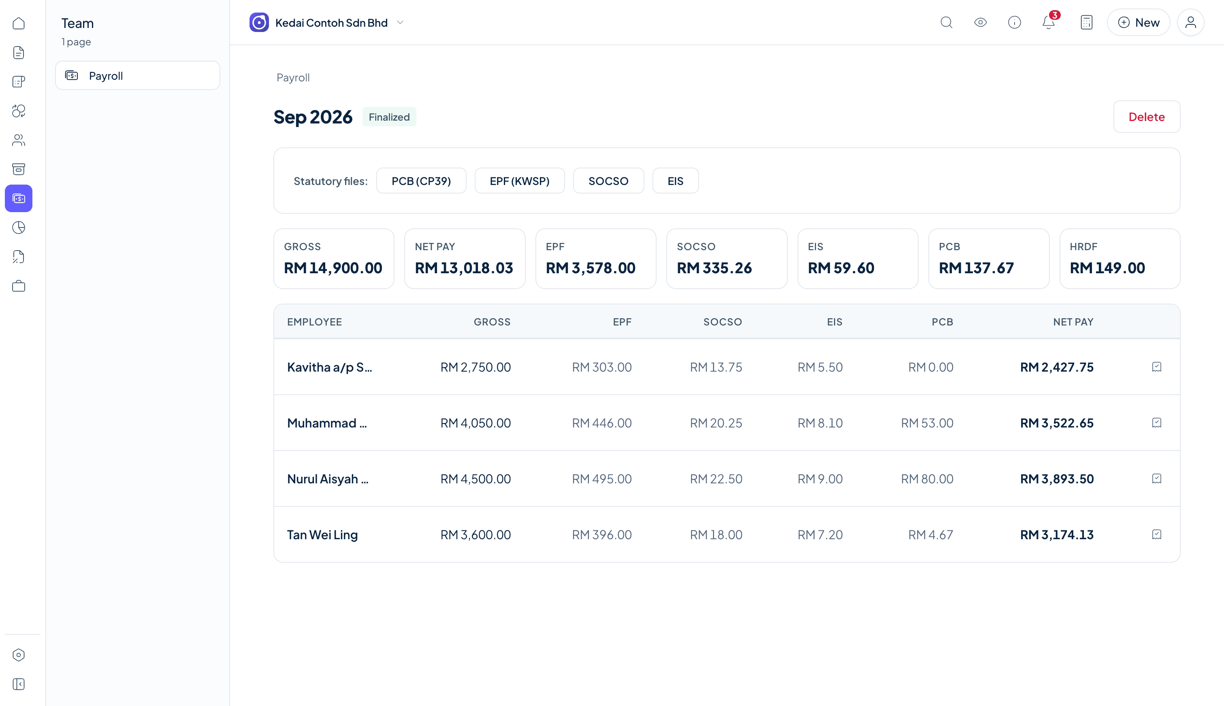Click EIS value RM 7.20
The image size is (1224, 706).
820,534
